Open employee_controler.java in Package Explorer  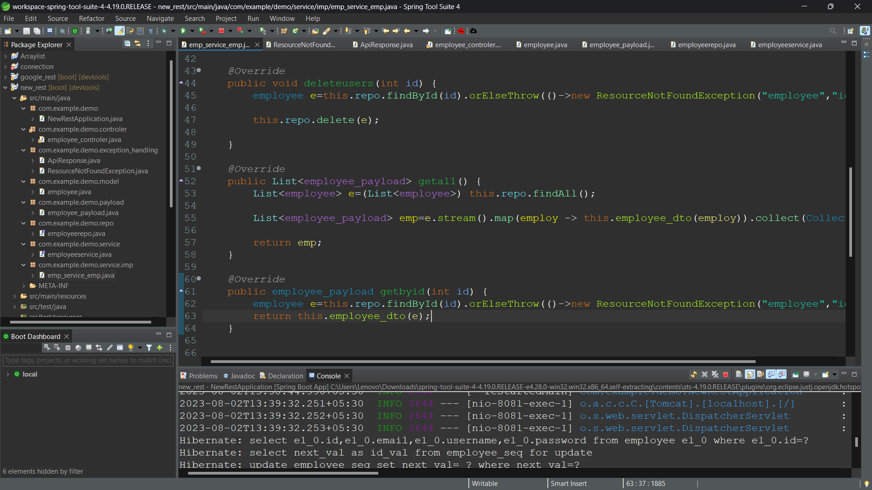pyautogui.click(x=84, y=140)
